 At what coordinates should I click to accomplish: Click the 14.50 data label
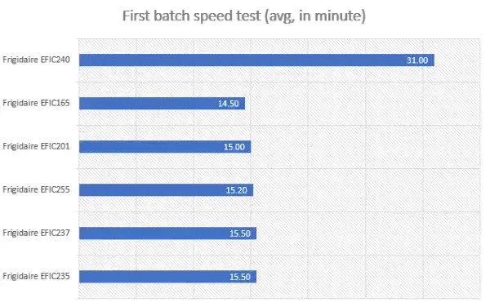pyautogui.click(x=229, y=104)
